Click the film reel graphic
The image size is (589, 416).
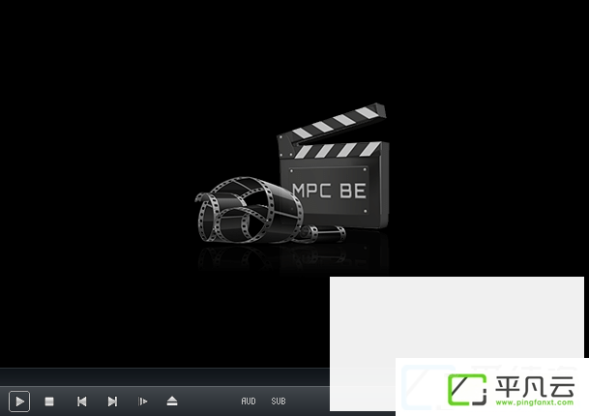coord(249,210)
